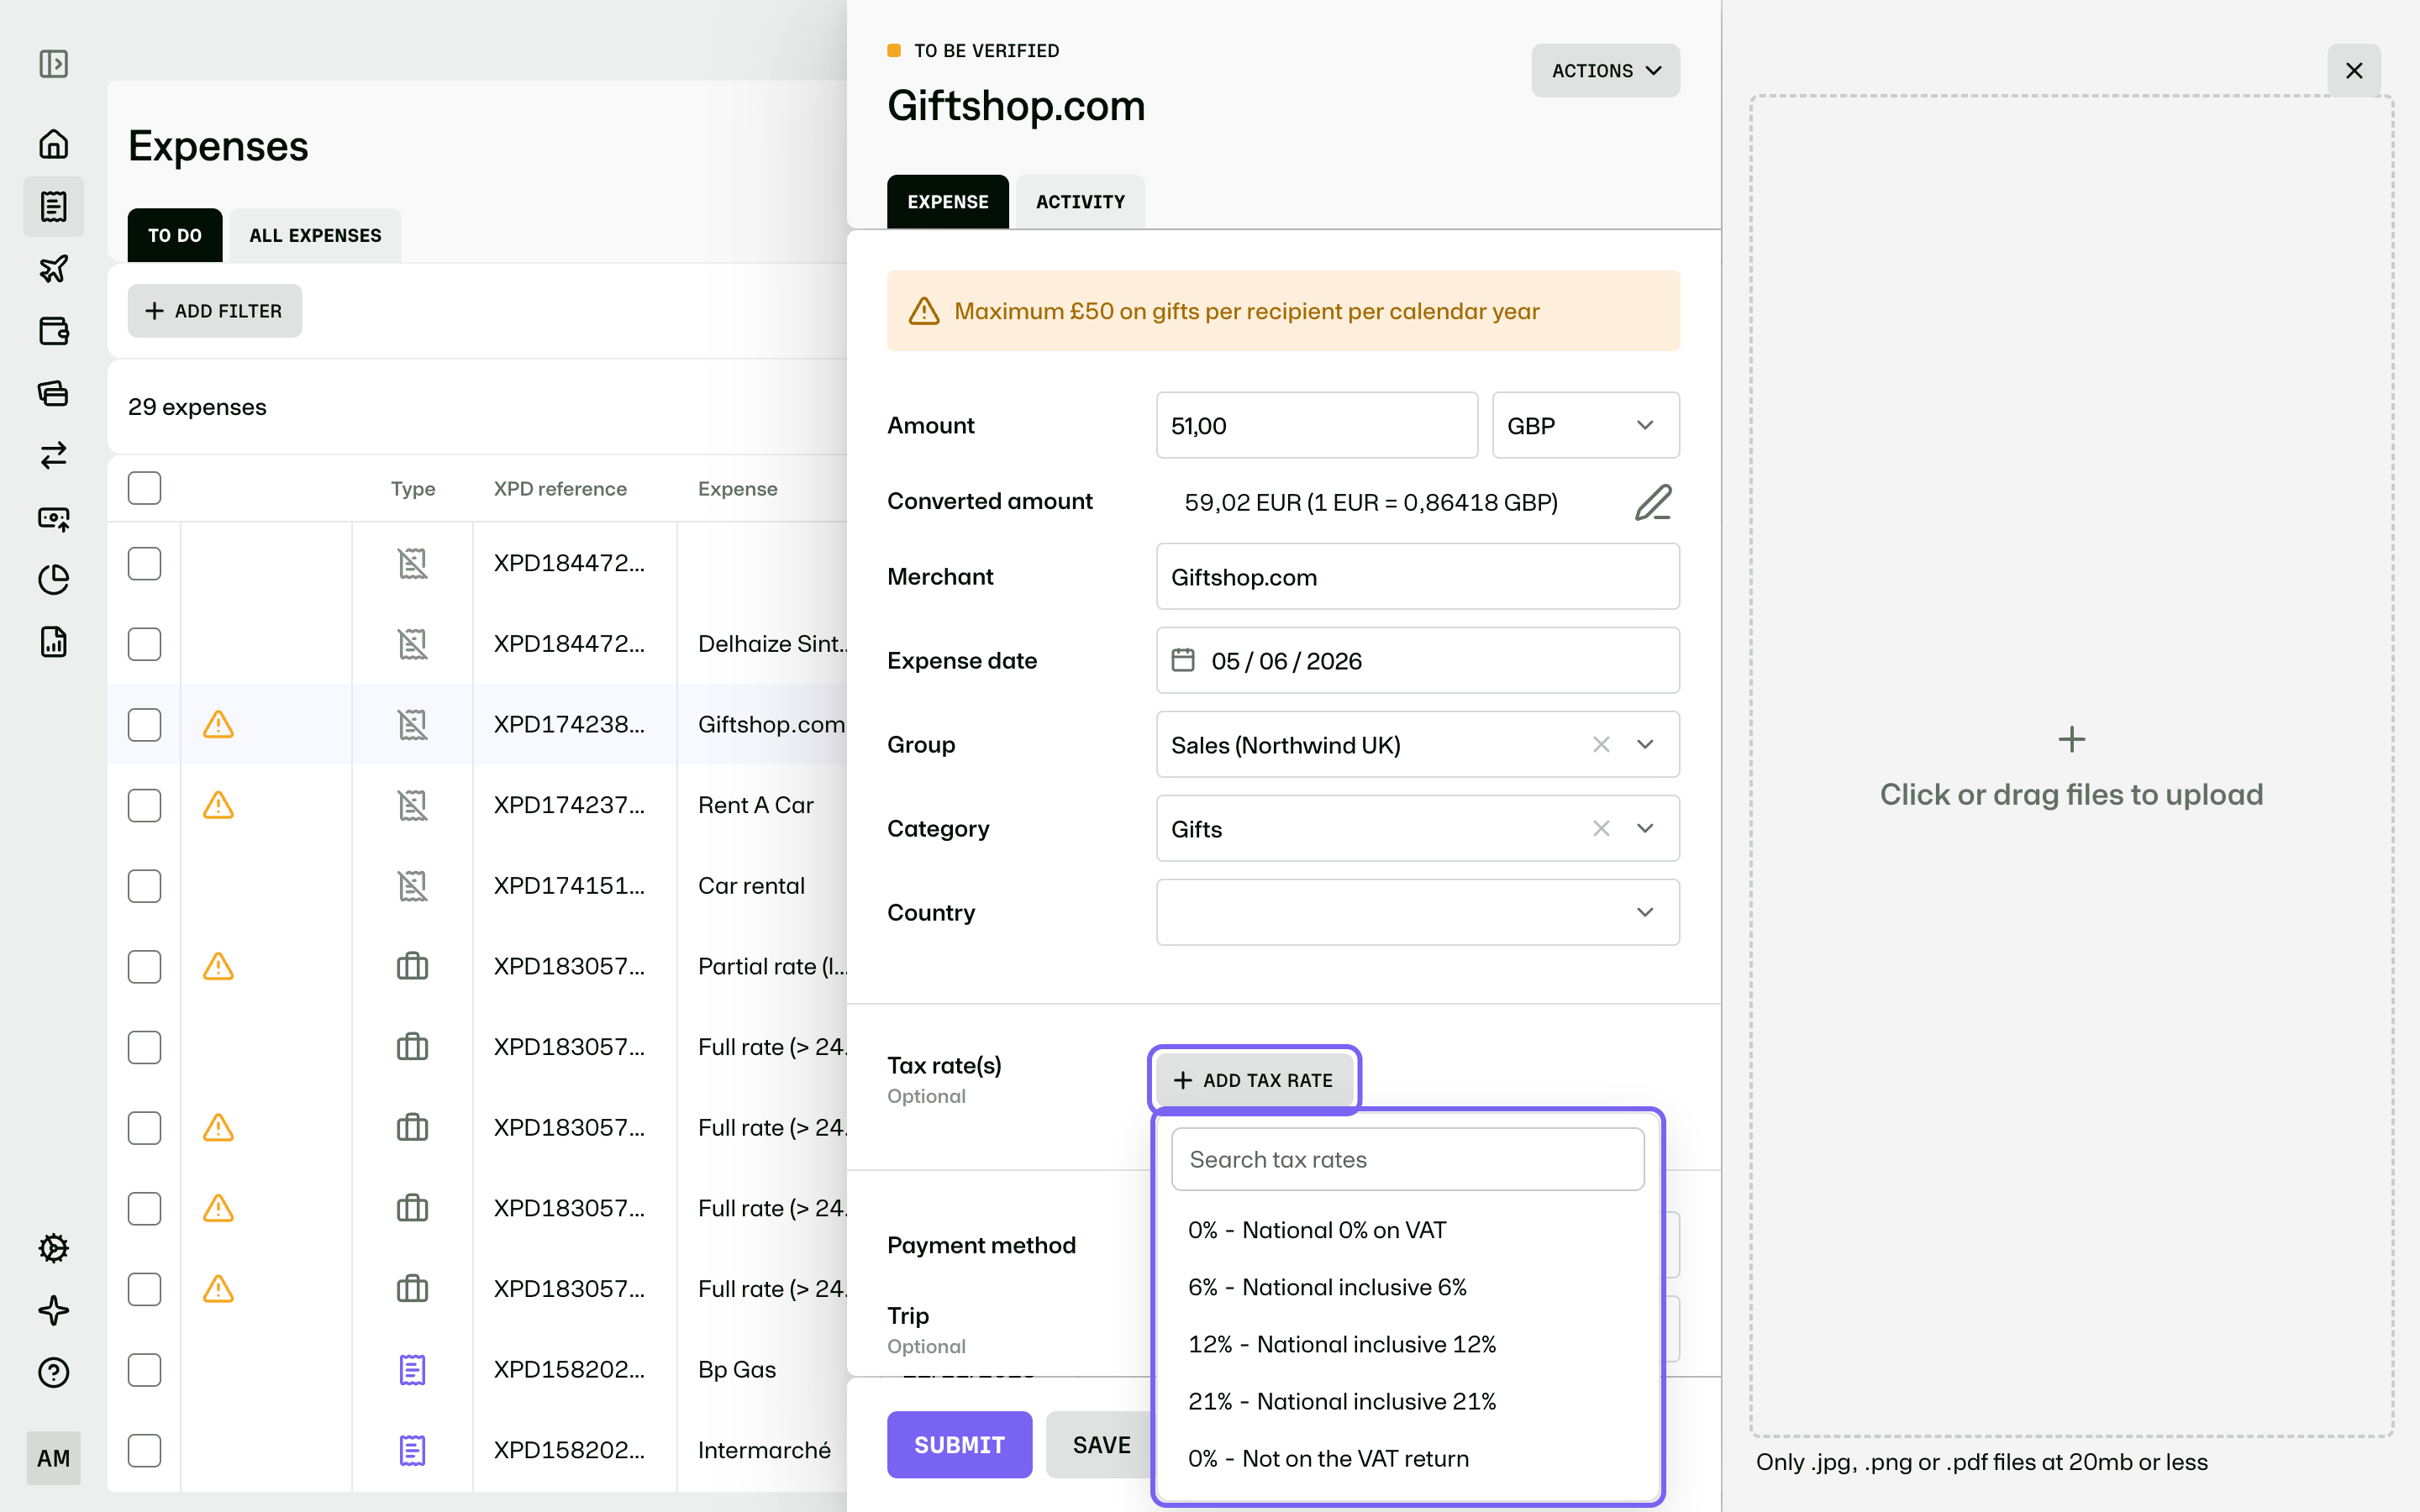Clear the Group field with X icon
Screen dimensions: 2420x1512
coord(1601,744)
